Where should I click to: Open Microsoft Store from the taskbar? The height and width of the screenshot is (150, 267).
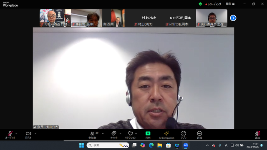click(x=169, y=145)
